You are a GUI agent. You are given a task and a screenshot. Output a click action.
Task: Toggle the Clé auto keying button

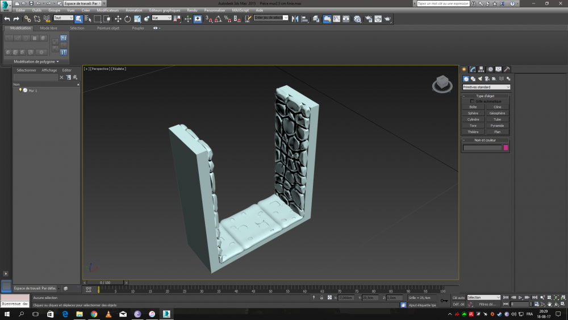(x=458, y=297)
